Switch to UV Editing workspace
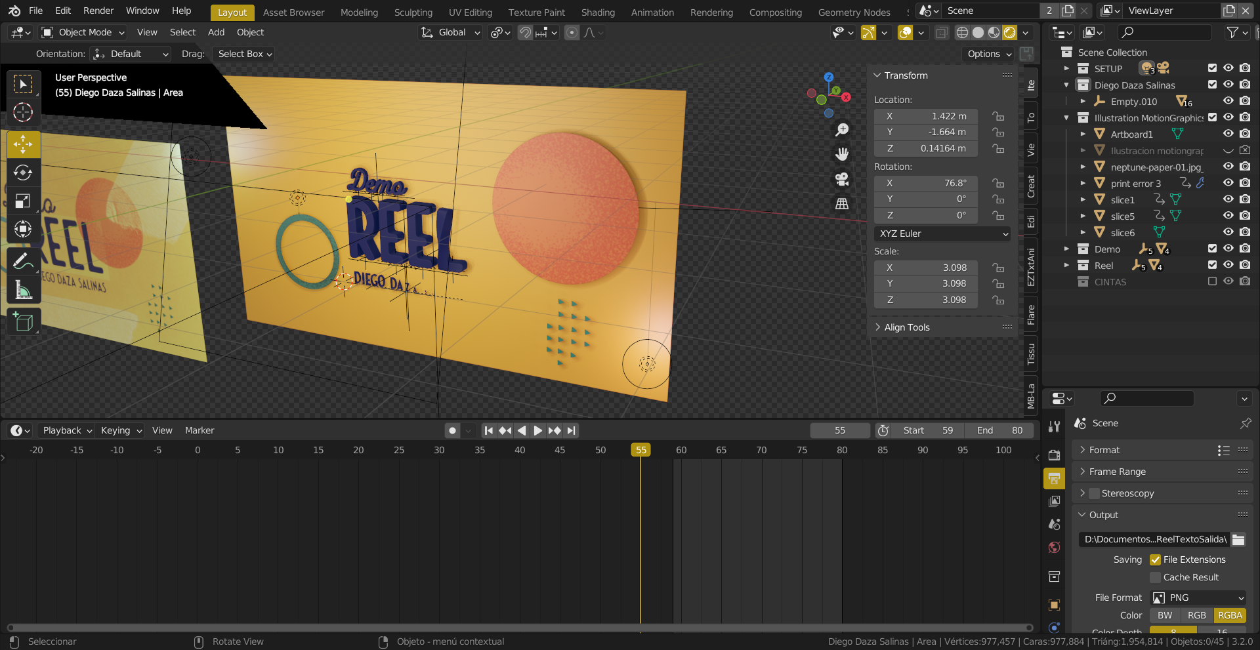The width and height of the screenshot is (1260, 650). (x=470, y=12)
